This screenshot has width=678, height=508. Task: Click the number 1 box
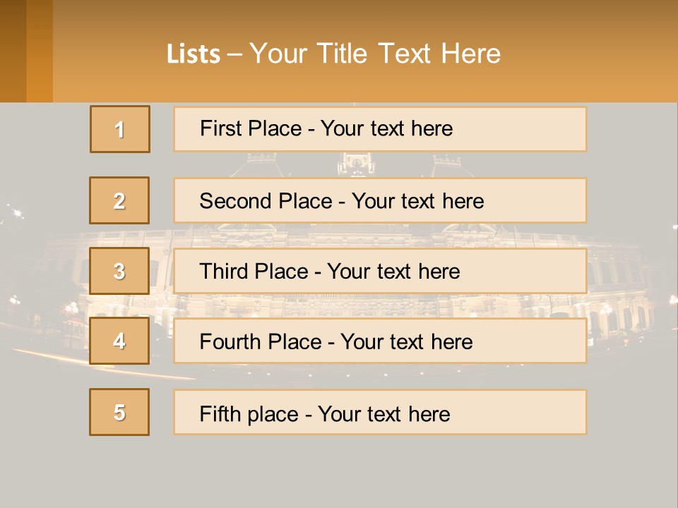pos(120,129)
